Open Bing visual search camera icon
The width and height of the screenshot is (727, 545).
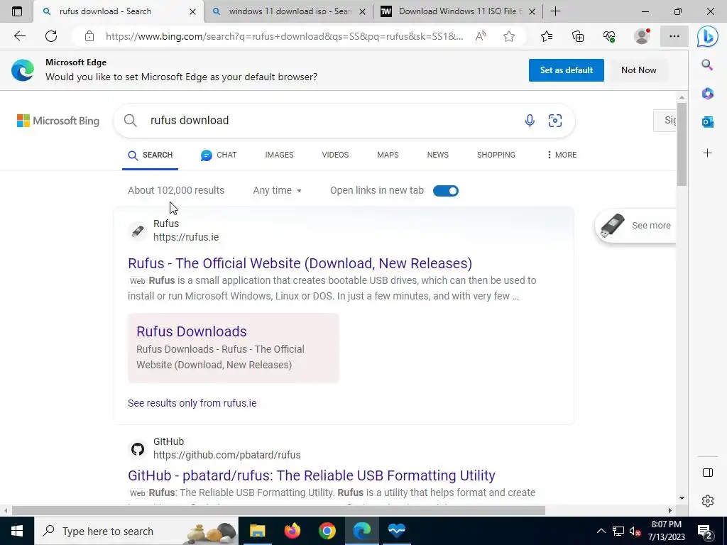[555, 121]
